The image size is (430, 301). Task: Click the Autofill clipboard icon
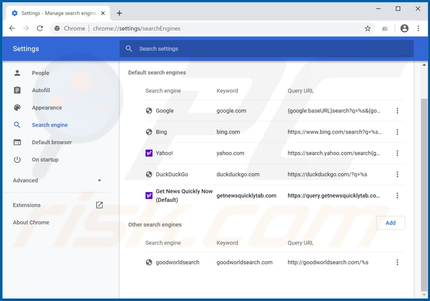click(17, 90)
